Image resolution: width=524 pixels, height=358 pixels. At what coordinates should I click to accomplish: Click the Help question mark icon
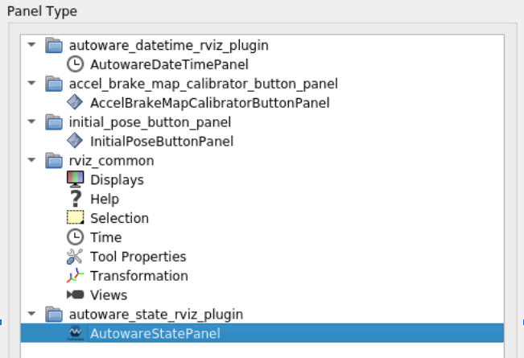click(75, 199)
